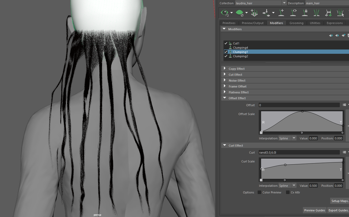The width and height of the screenshot is (349, 217).
Task: Check the Color Preview option
Action: 259,192
